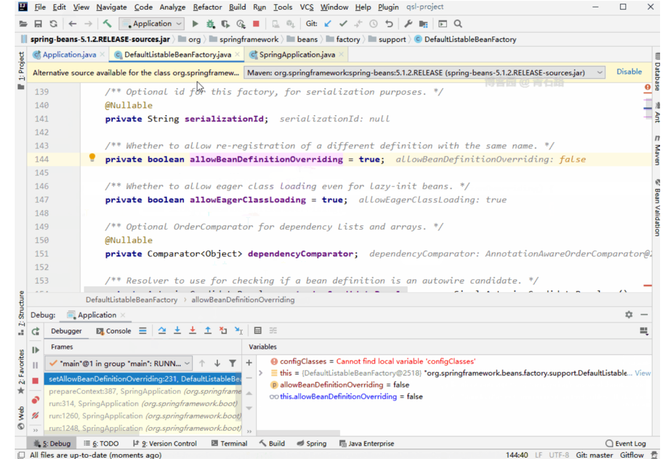Show debugger tab list lines icon

coord(143,330)
